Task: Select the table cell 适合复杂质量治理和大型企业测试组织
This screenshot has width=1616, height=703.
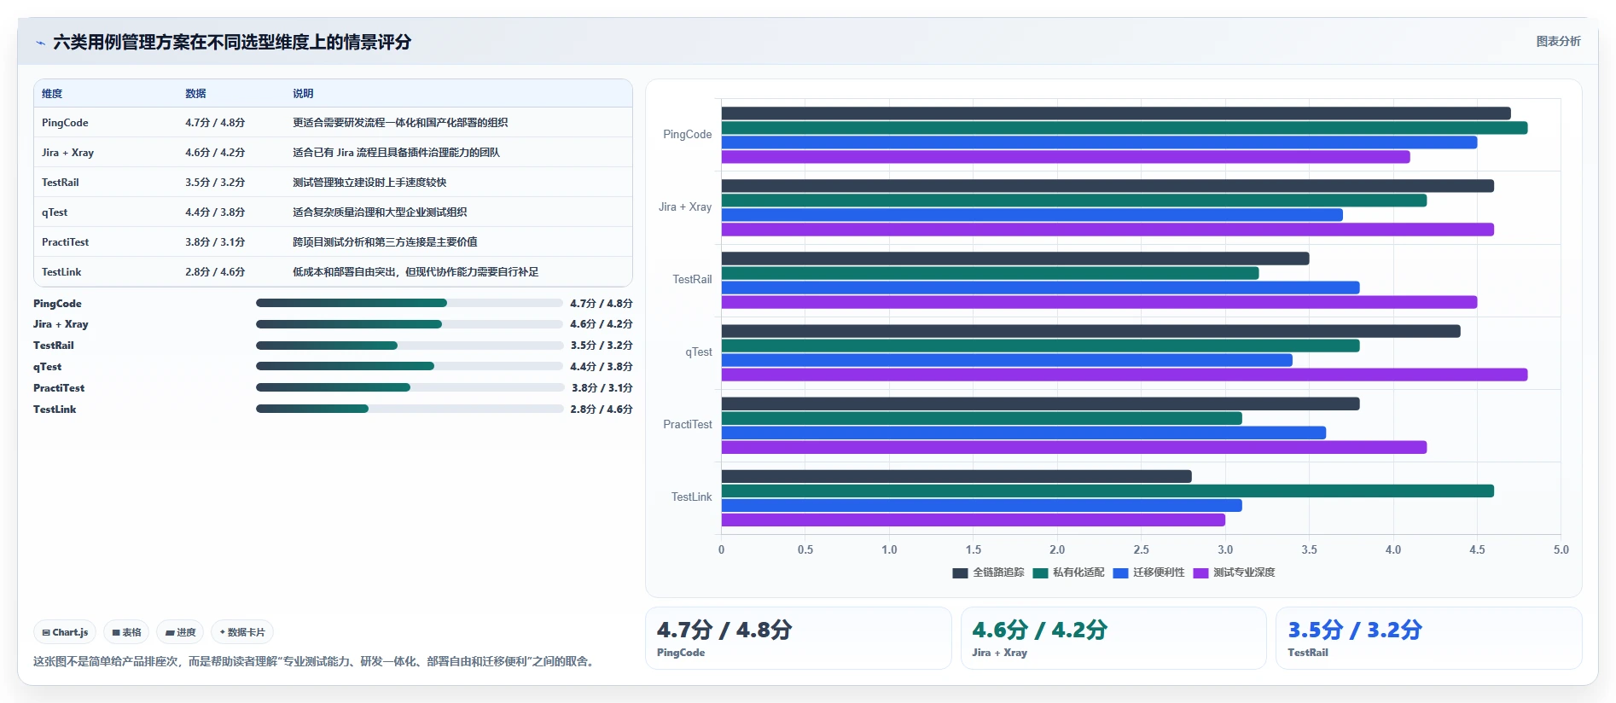Action: (x=380, y=212)
